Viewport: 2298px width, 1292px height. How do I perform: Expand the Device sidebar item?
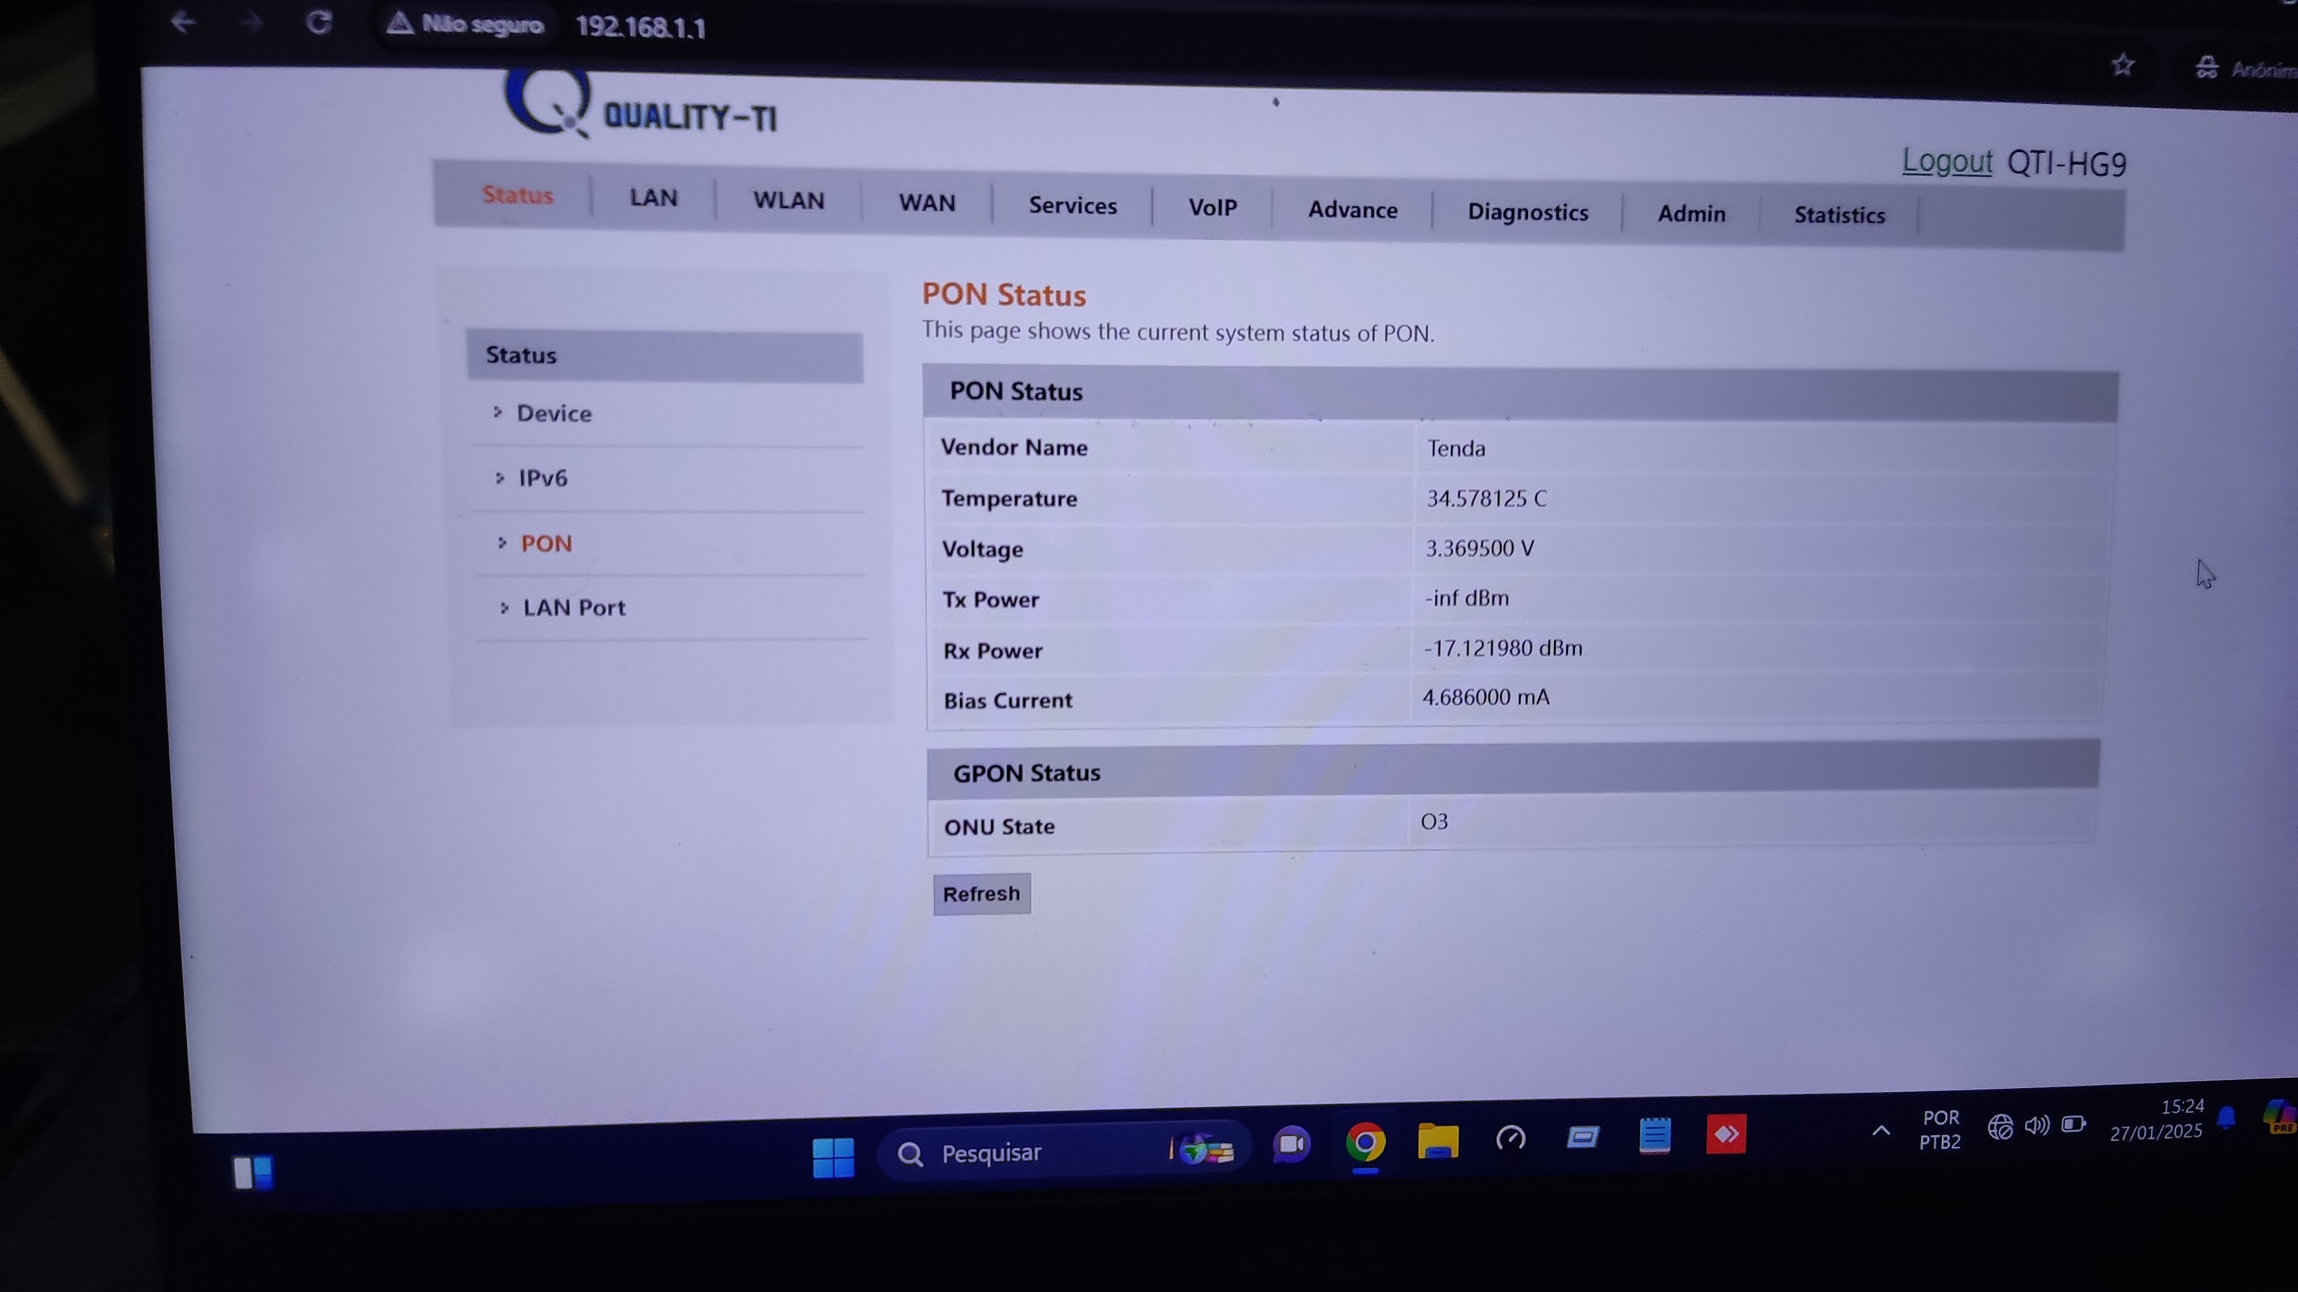click(553, 413)
